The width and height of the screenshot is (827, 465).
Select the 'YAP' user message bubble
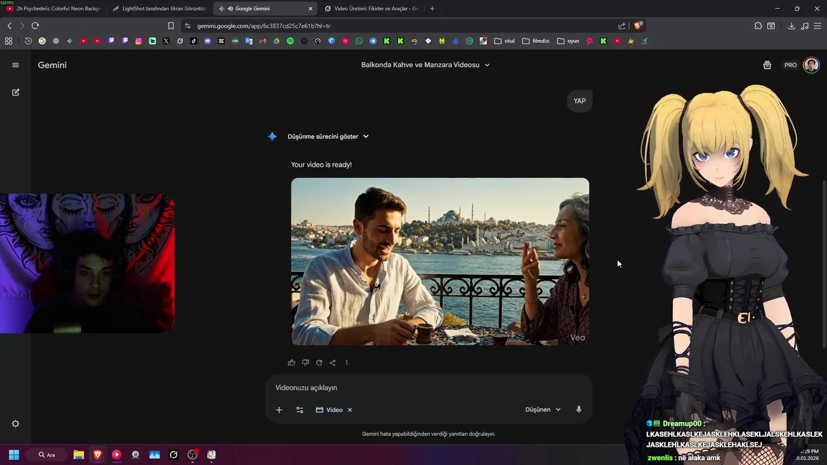click(x=580, y=101)
